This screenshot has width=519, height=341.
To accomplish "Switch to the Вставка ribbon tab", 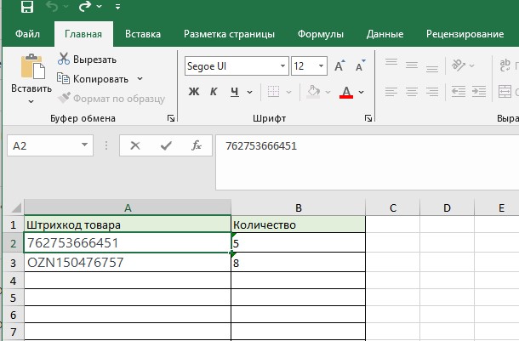I will [143, 35].
